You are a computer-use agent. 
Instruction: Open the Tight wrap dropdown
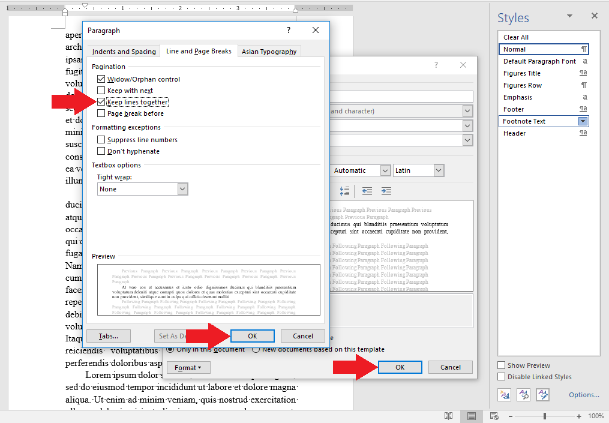(x=182, y=189)
